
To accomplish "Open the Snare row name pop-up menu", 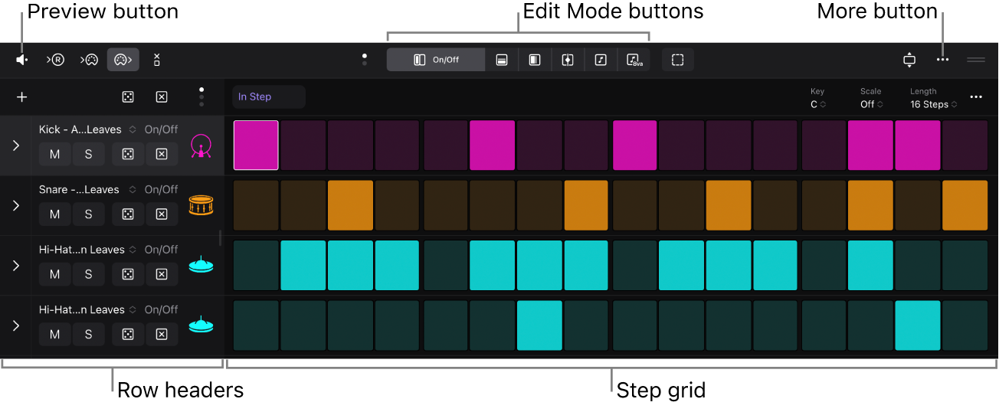I will pos(87,189).
